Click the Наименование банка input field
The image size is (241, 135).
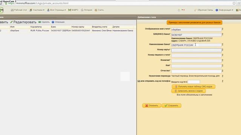[196, 45]
